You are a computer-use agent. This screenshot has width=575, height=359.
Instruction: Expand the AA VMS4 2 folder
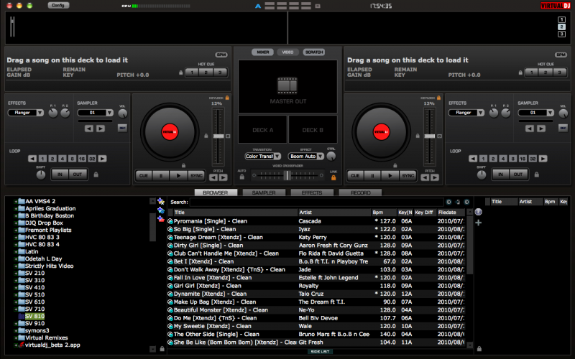point(15,202)
